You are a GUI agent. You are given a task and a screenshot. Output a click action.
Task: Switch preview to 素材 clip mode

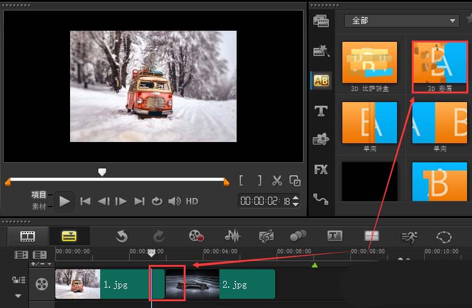coord(39,207)
